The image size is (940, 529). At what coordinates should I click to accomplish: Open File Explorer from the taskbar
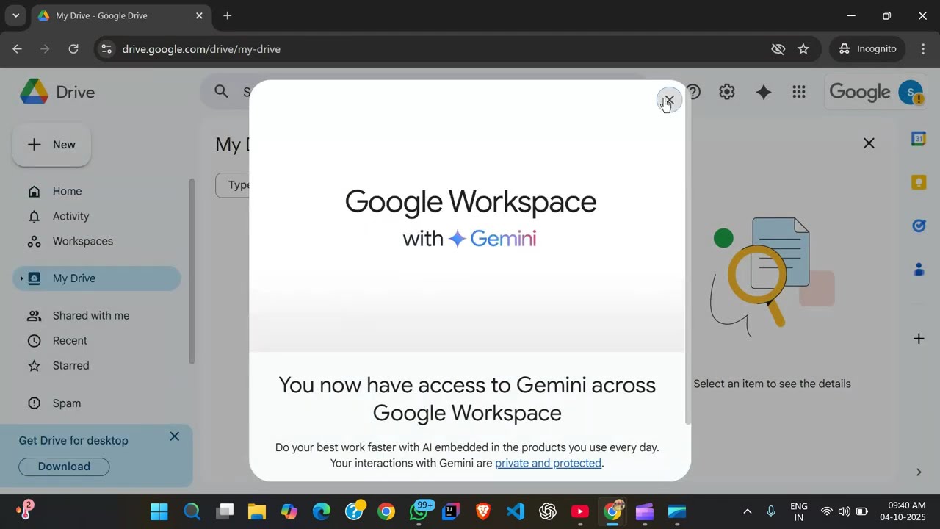(256, 511)
